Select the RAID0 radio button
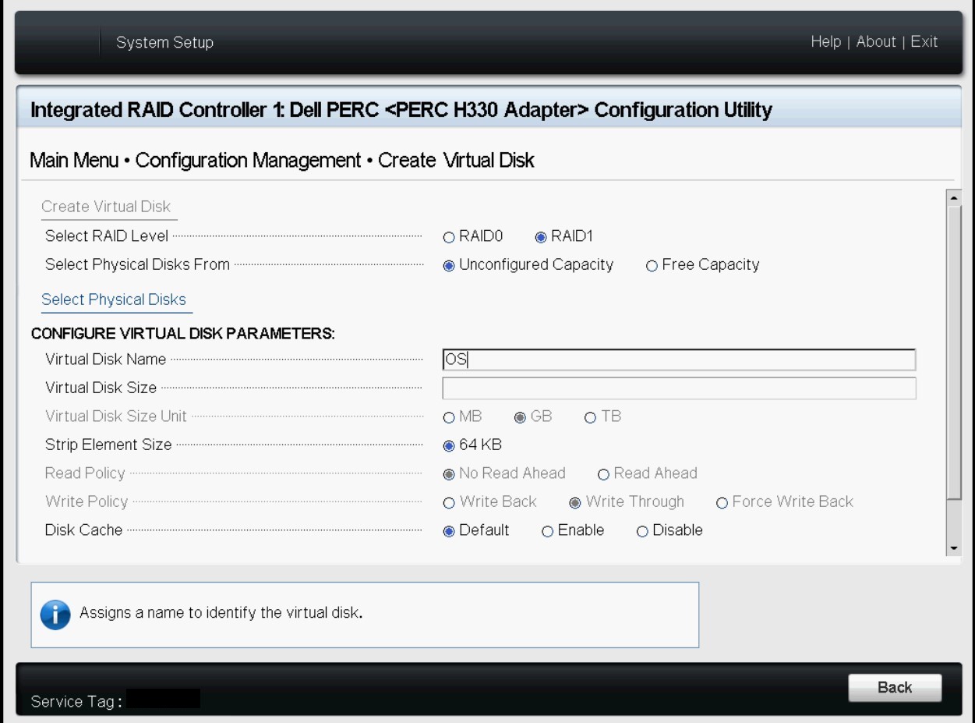Viewport: 975px width, 723px height. pyautogui.click(x=448, y=237)
